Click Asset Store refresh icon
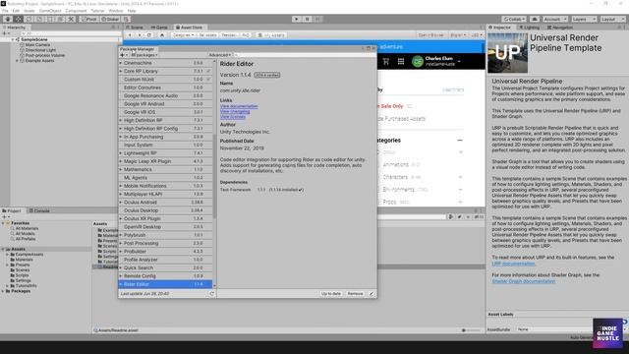The height and width of the screenshot is (354, 629). pos(149,35)
